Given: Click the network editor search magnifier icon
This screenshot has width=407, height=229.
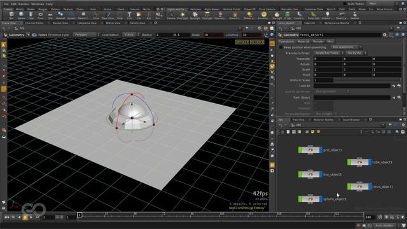Looking at the screenshot, I should pyautogui.click(x=397, y=132).
